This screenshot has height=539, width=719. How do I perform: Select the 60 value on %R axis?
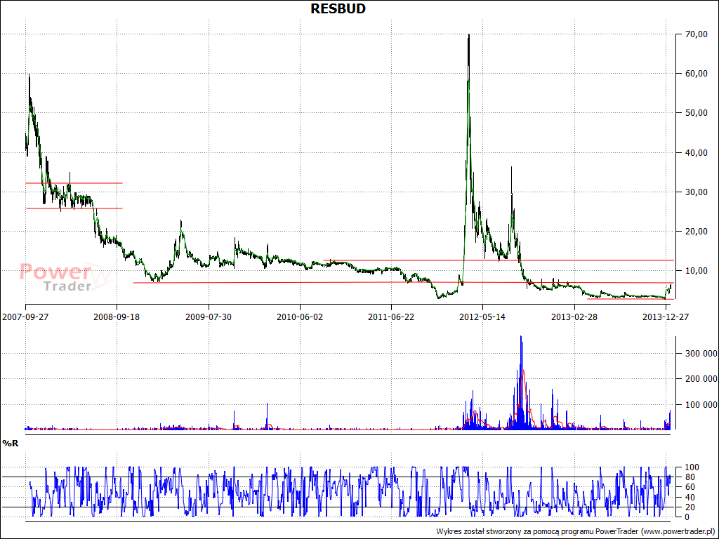pyautogui.click(x=690, y=487)
